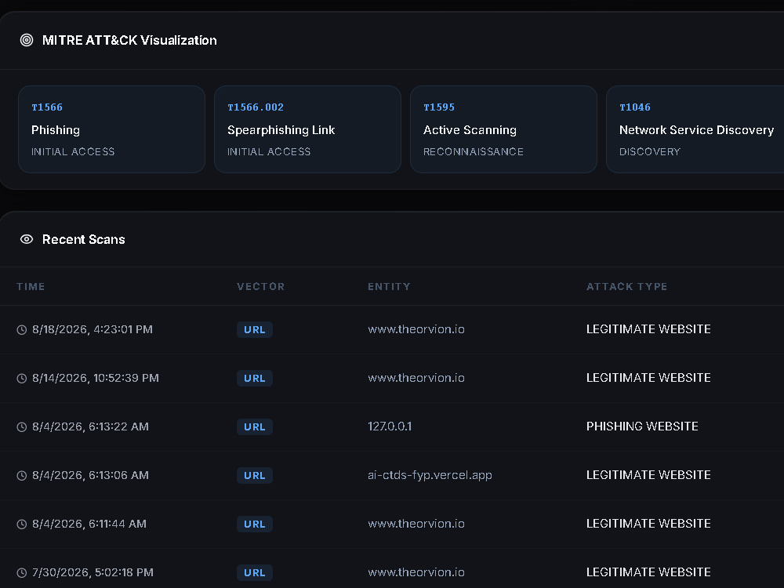Click clock icon beside 7/30/2026 scan
The height and width of the screenshot is (588, 784).
pyautogui.click(x=21, y=572)
